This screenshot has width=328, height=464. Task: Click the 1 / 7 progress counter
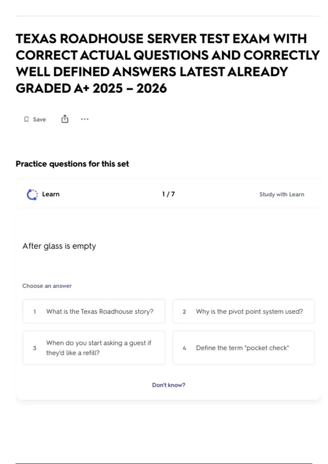(168, 194)
